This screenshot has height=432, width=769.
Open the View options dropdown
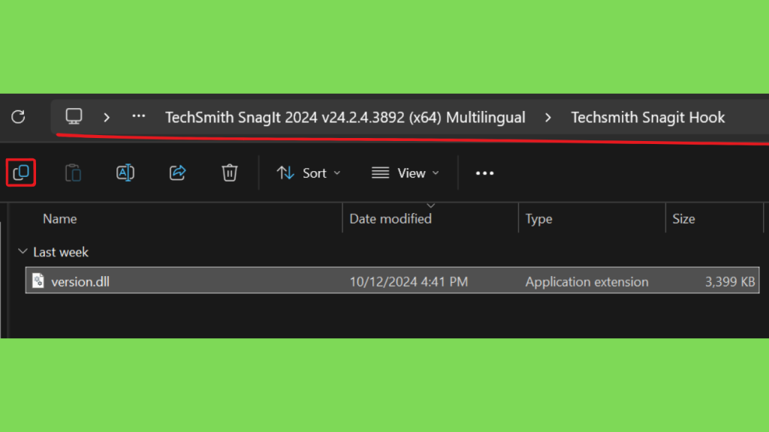click(405, 173)
